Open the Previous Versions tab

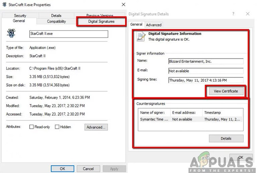100,15
